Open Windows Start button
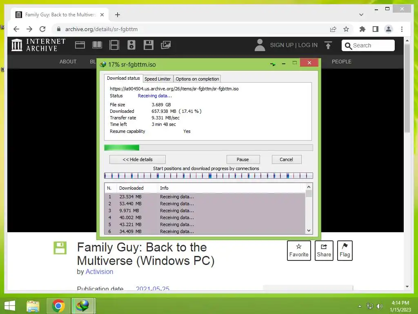418x314 pixels. click(x=10, y=306)
